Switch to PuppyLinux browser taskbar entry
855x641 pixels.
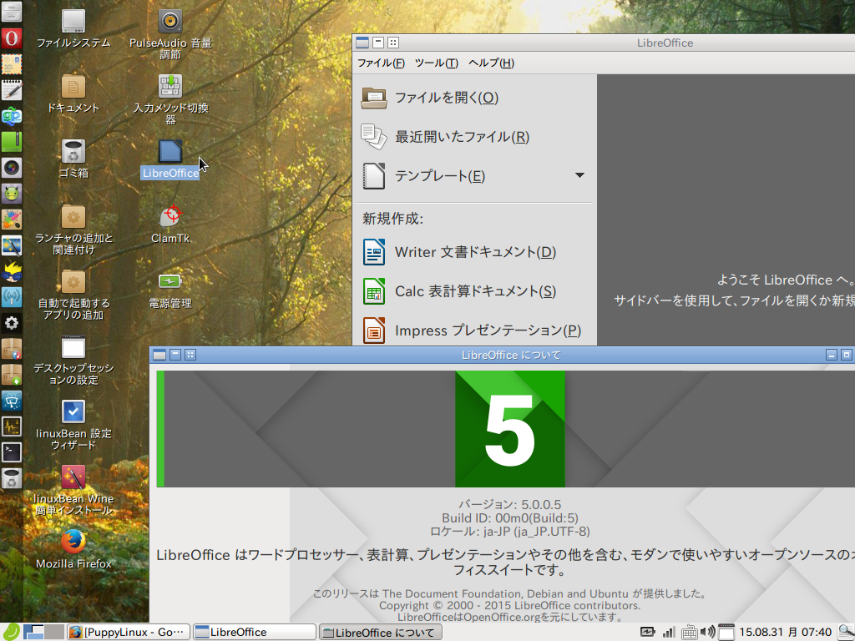tap(129, 633)
